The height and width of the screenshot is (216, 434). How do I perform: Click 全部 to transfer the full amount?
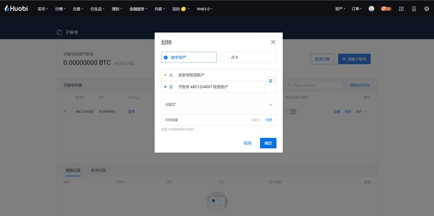(x=269, y=120)
